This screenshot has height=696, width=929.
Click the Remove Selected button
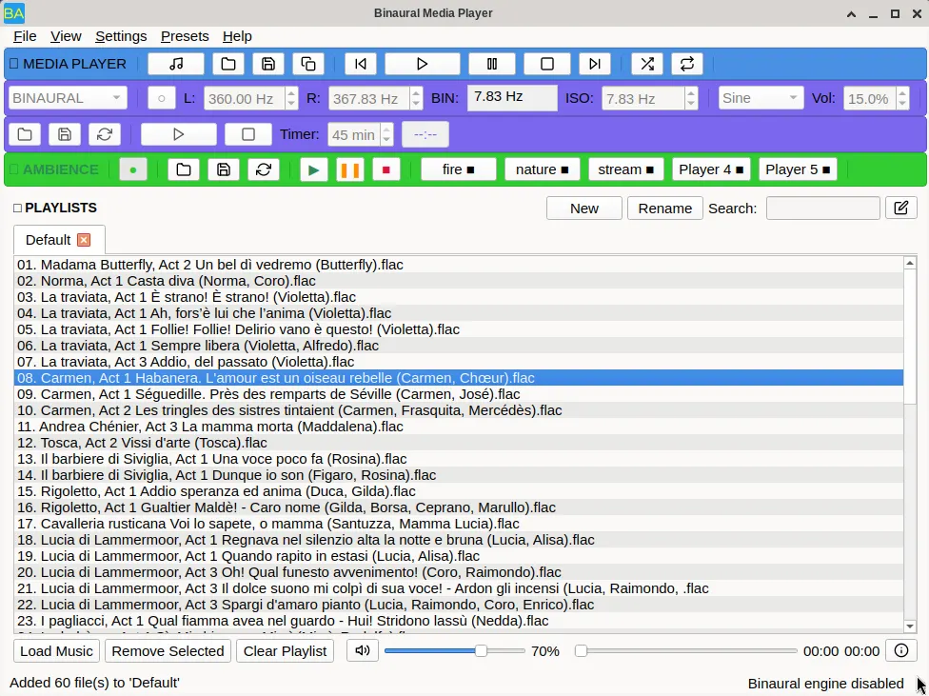coord(168,651)
